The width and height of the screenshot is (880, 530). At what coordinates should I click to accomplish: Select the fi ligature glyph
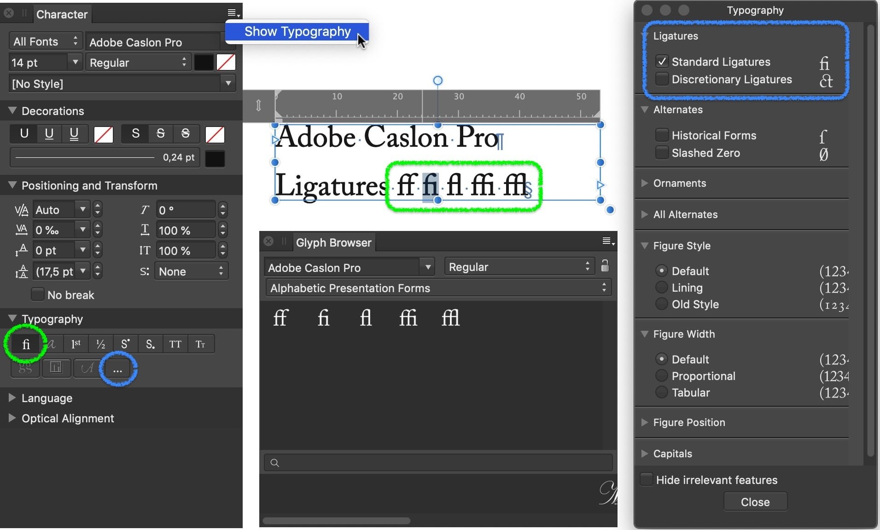click(x=323, y=317)
